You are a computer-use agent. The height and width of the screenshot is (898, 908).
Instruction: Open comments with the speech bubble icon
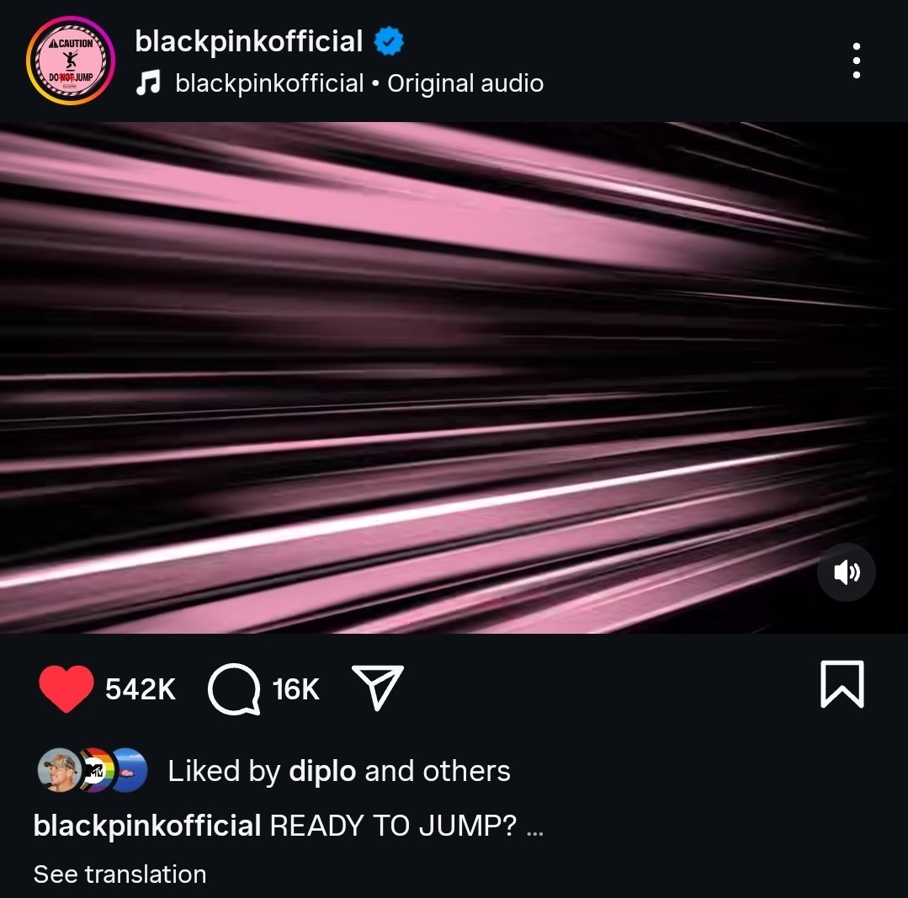click(234, 689)
